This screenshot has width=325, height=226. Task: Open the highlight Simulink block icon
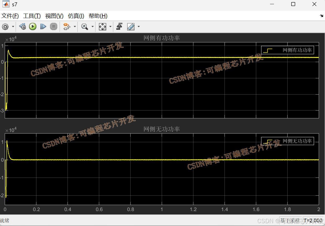pyautogui.click(x=67, y=26)
